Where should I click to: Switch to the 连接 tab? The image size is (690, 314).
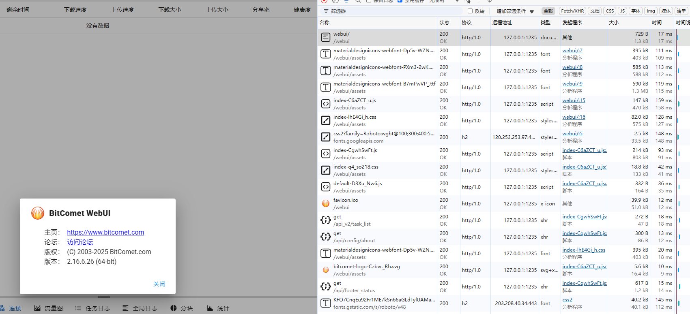tap(11, 308)
